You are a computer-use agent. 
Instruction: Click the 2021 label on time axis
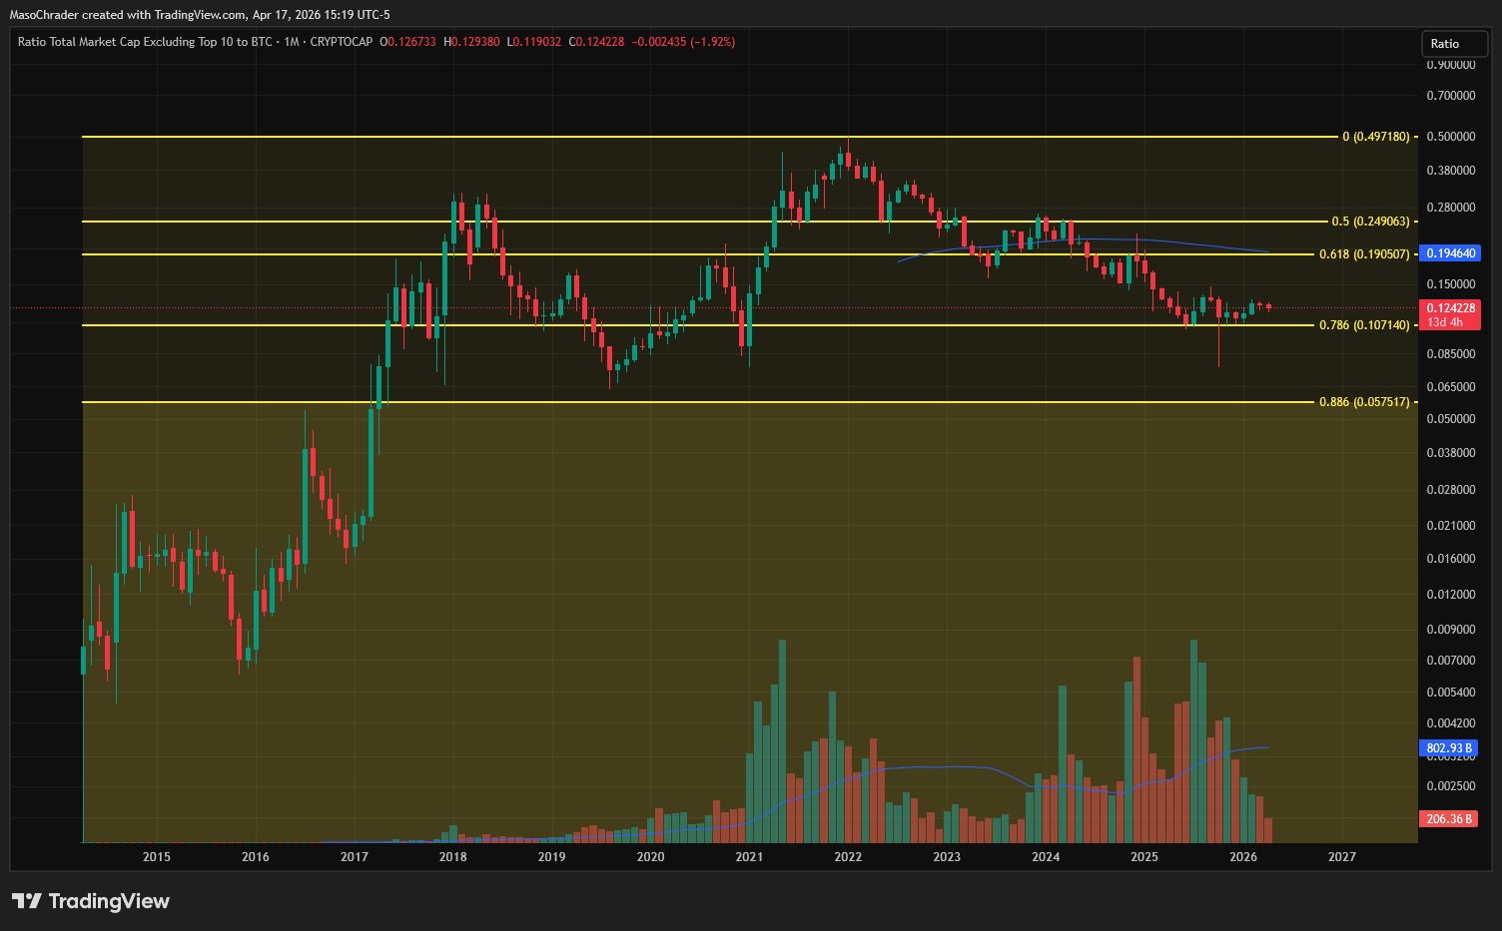749,857
